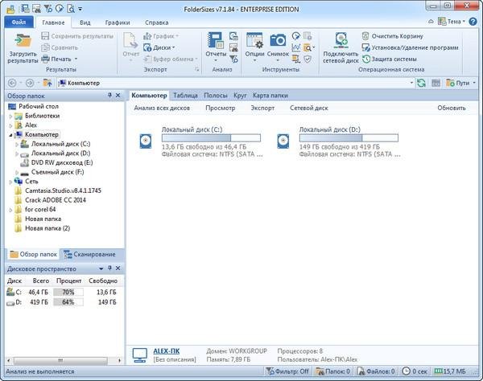Screen dimensions: 483x381
Task: Switch to the Карта папки view tab
Action: [270, 96]
